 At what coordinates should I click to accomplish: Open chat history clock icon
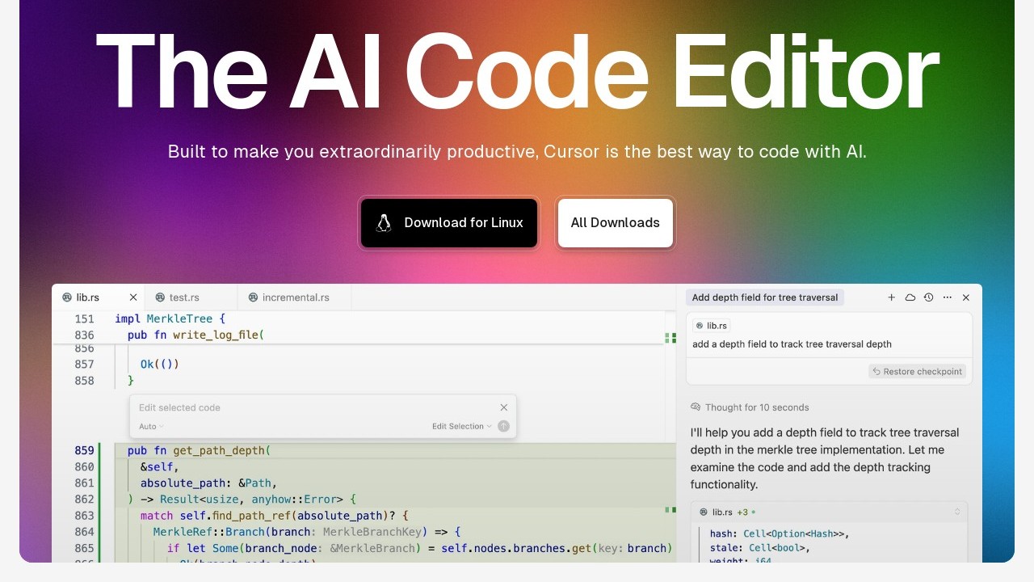point(928,297)
